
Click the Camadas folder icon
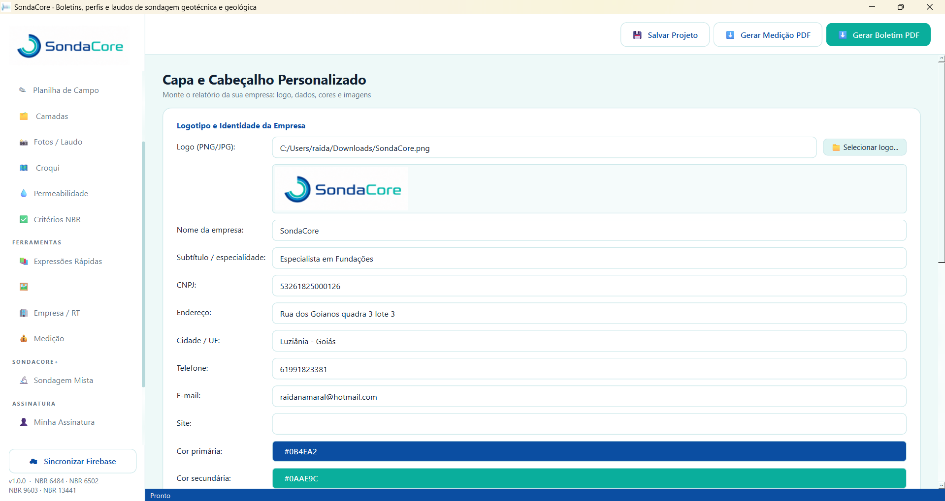click(24, 116)
